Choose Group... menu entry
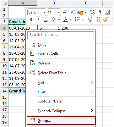This screenshot has height=127, width=114. 61,120
